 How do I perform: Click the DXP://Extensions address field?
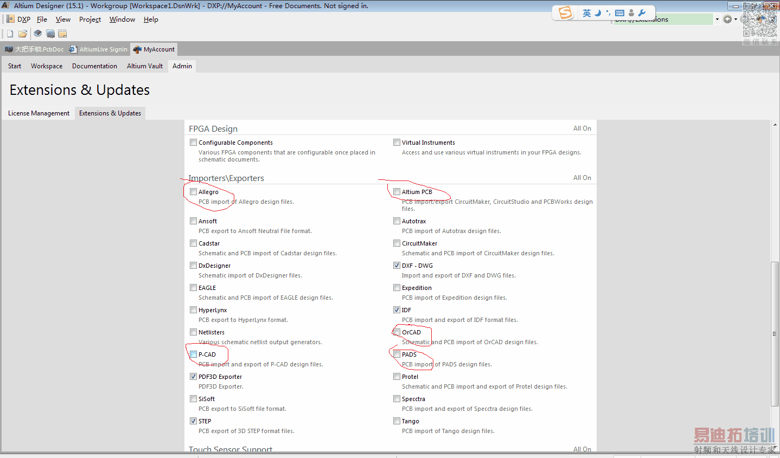coord(663,20)
